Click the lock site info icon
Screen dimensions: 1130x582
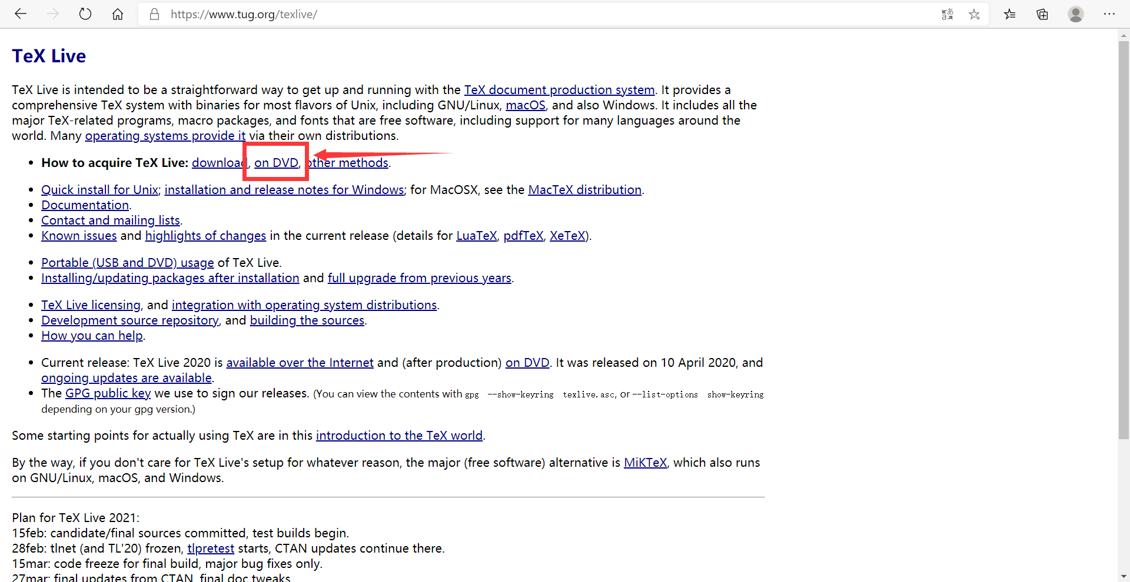[x=155, y=14]
